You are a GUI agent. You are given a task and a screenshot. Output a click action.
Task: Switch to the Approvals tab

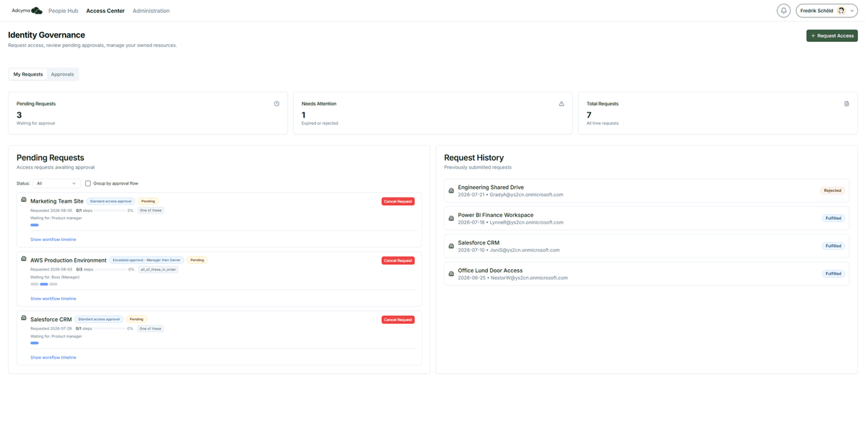(x=62, y=74)
